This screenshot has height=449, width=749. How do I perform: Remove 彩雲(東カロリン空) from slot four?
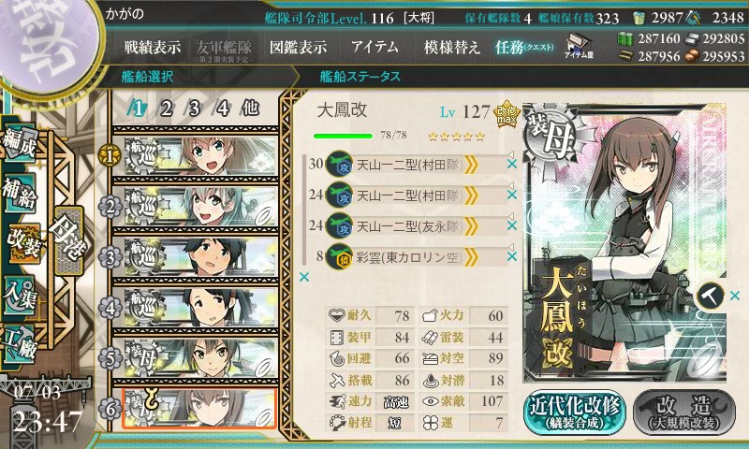pos(512,256)
